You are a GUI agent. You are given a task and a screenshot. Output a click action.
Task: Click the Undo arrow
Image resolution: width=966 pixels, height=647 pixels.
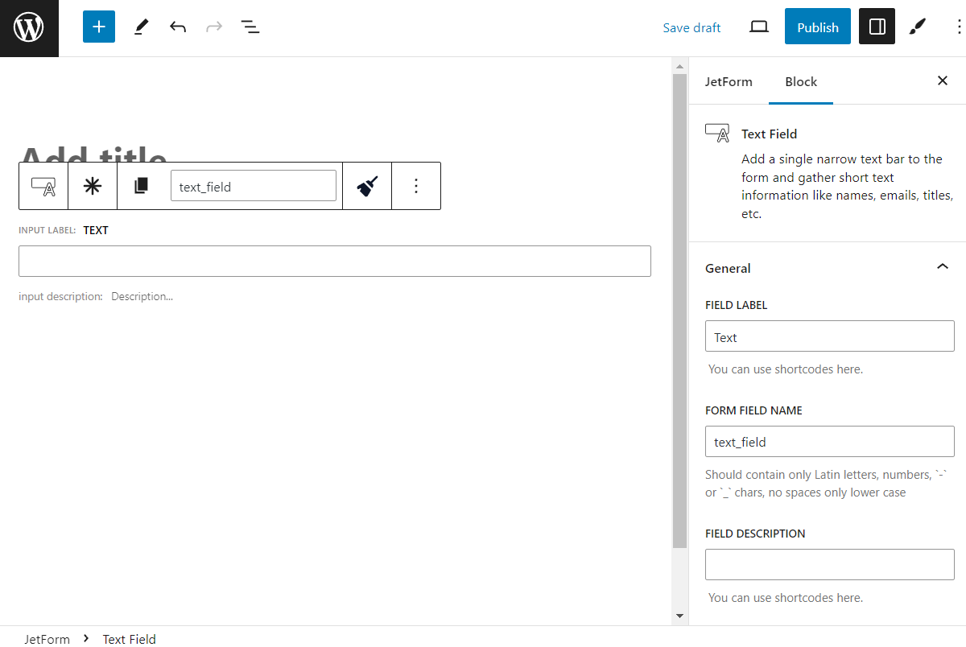tap(177, 27)
